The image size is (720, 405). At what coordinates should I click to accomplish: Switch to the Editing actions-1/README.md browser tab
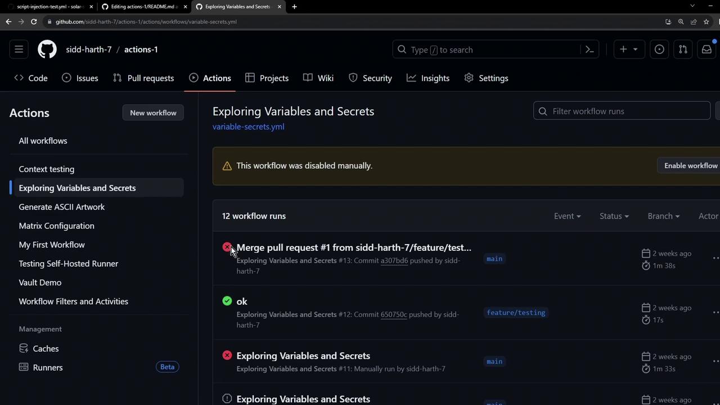144,7
